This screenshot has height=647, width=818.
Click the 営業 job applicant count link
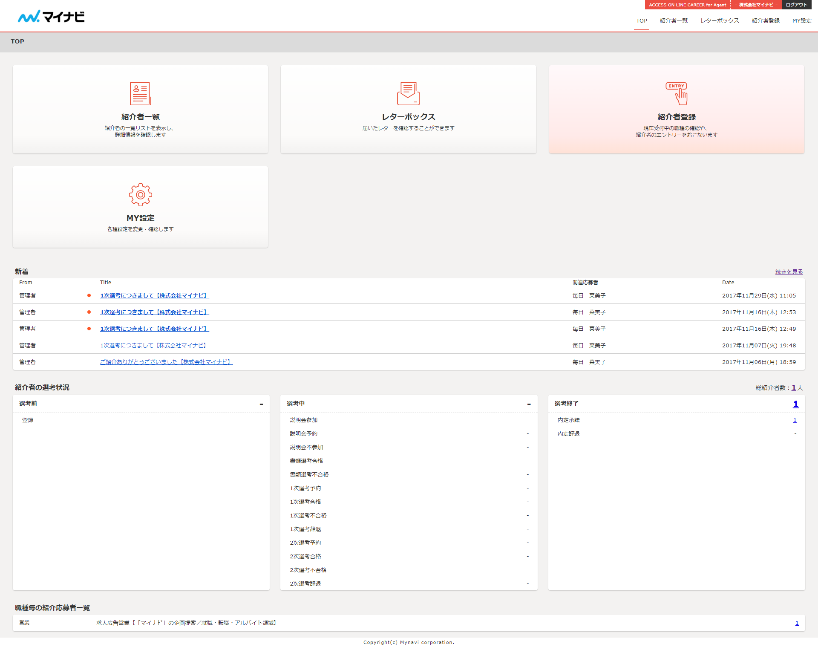[x=797, y=623]
